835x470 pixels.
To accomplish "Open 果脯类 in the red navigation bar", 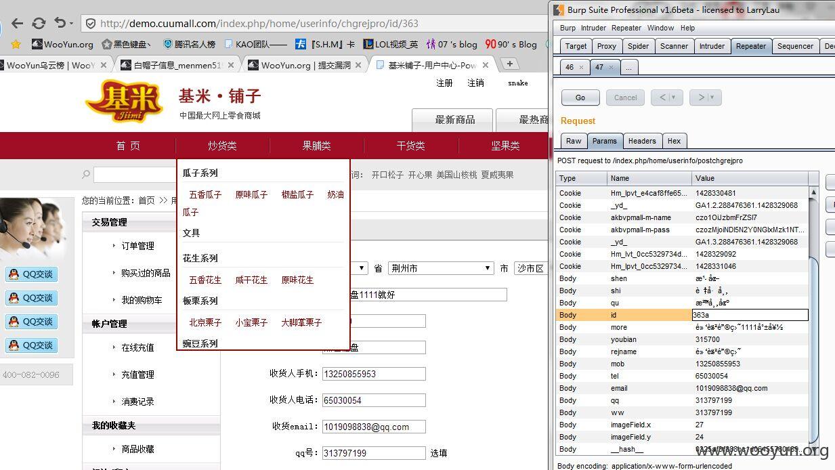I will tap(316, 146).
